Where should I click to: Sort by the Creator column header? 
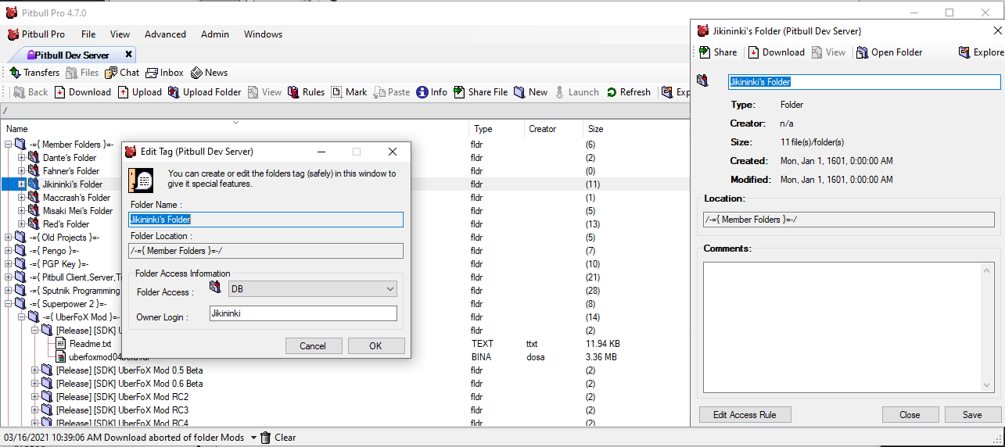[554, 129]
